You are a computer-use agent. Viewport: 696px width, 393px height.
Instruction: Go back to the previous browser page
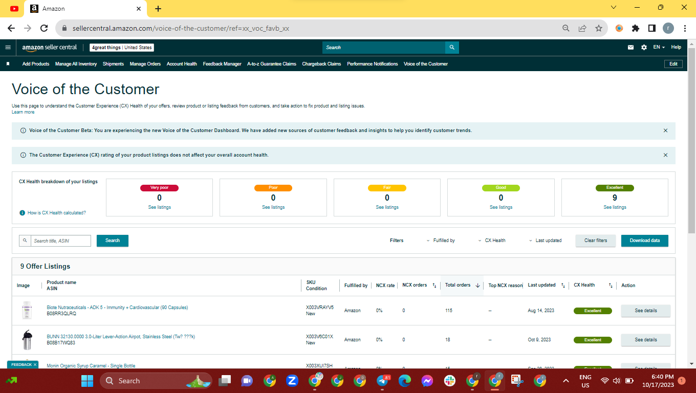pos(11,28)
